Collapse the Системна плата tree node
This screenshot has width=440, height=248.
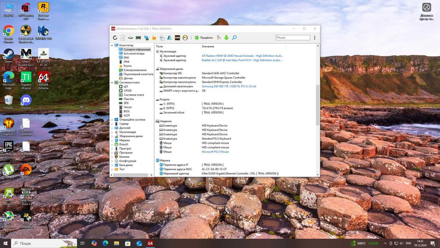pos(112,82)
